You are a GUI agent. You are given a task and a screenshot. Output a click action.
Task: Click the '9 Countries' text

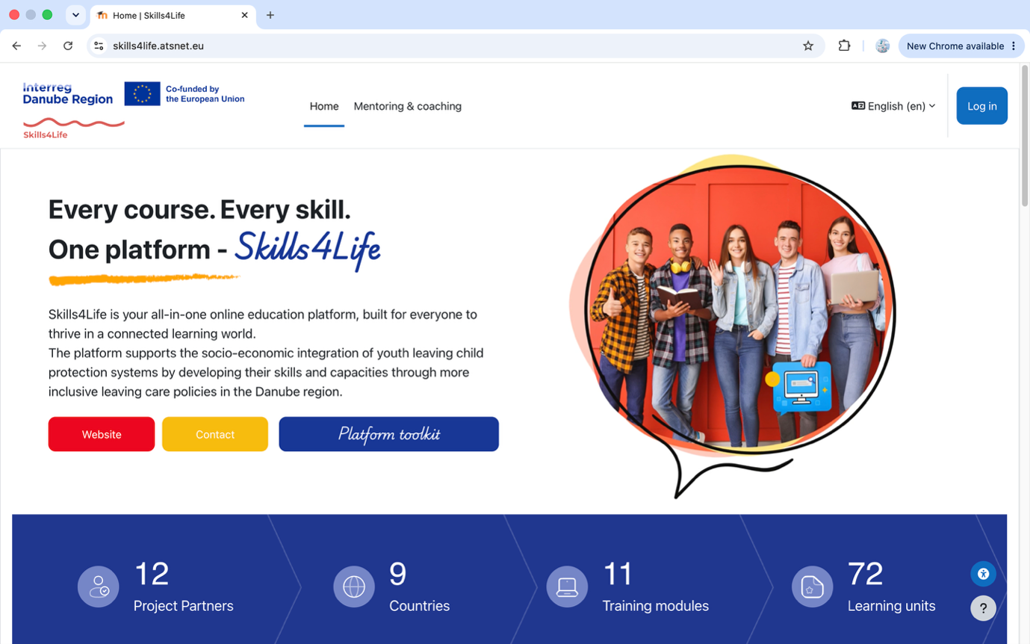click(x=420, y=586)
